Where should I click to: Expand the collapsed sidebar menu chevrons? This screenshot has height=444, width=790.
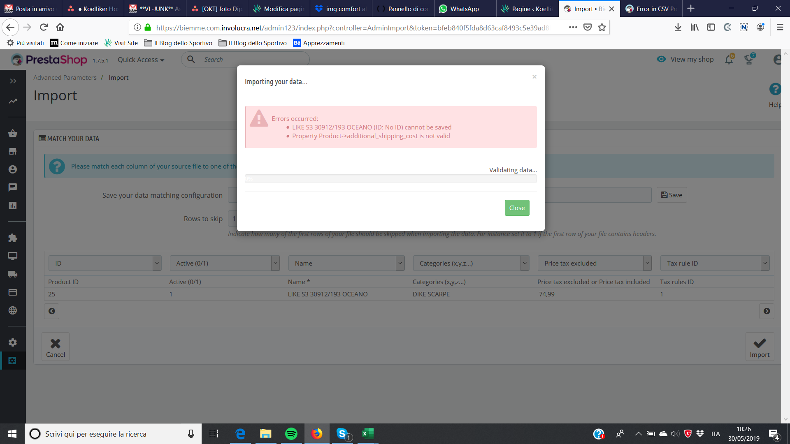click(13, 81)
